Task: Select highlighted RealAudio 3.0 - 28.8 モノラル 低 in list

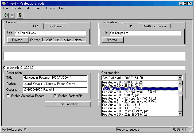Action: [x=140, y=89]
